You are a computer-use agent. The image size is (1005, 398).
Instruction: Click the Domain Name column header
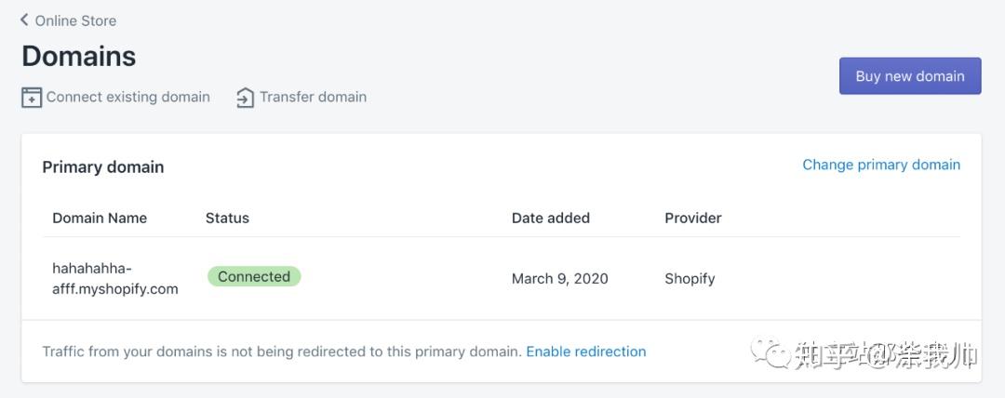[x=100, y=218]
